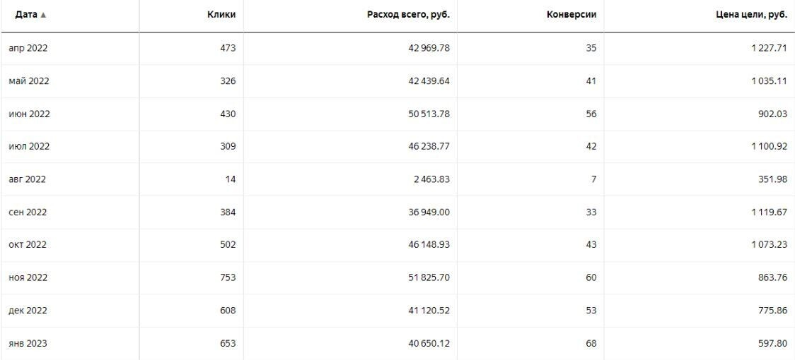Click the май 2022 date cell
795x360 pixels.
coord(28,81)
